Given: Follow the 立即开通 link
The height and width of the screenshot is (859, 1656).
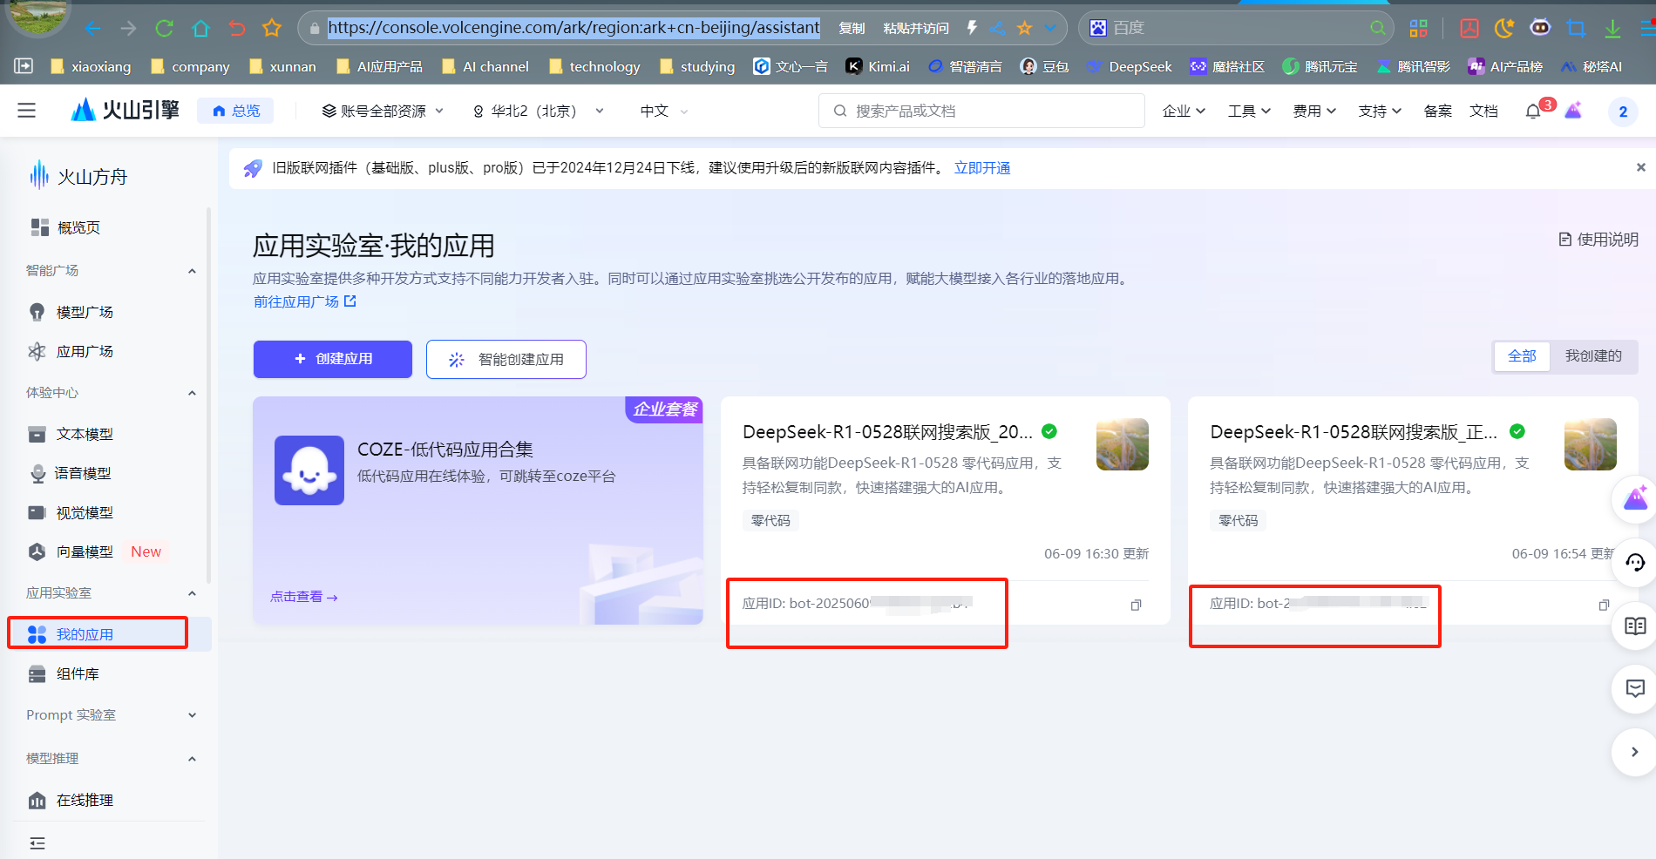Looking at the screenshot, I should tap(981, 168).
